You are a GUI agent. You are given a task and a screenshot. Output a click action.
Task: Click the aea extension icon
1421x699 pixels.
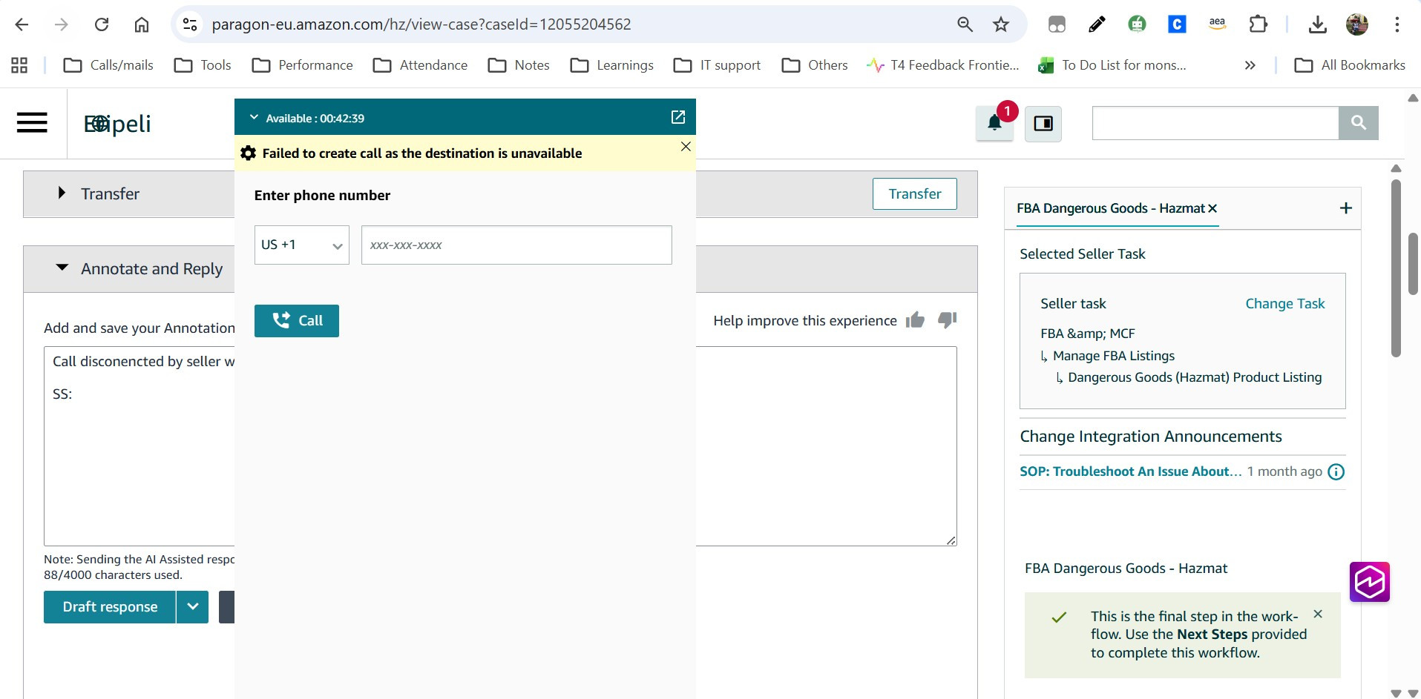[x=1217, y=24]
